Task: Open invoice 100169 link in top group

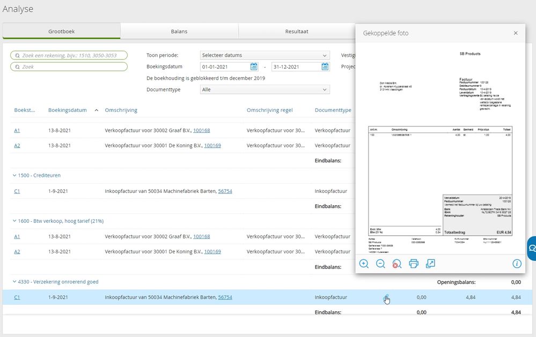Action: pyautogui.click(x=212, y=145)
